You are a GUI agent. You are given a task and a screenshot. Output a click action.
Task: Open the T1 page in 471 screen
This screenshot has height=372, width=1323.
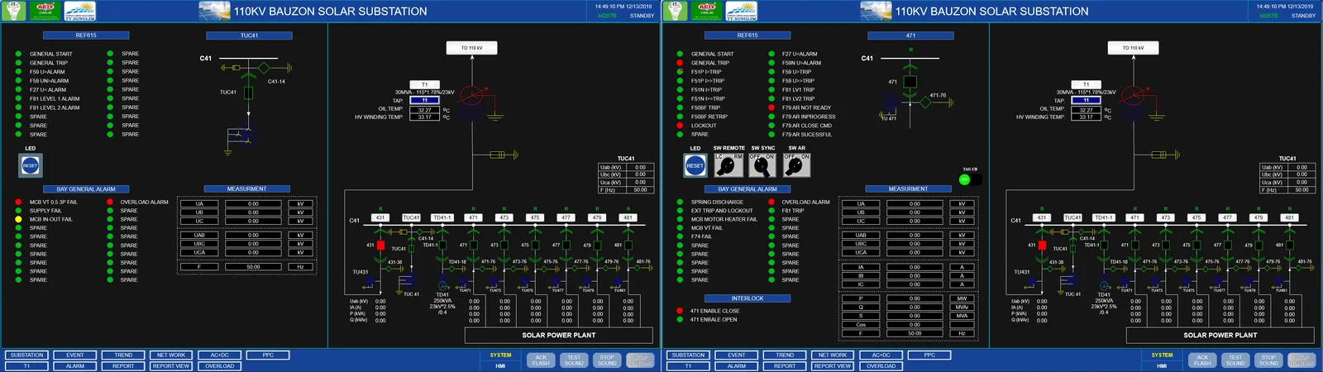tap(688, 366)
